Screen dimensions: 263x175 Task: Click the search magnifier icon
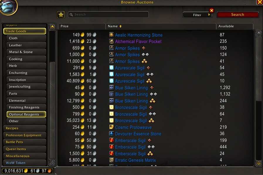coord(71,15)
